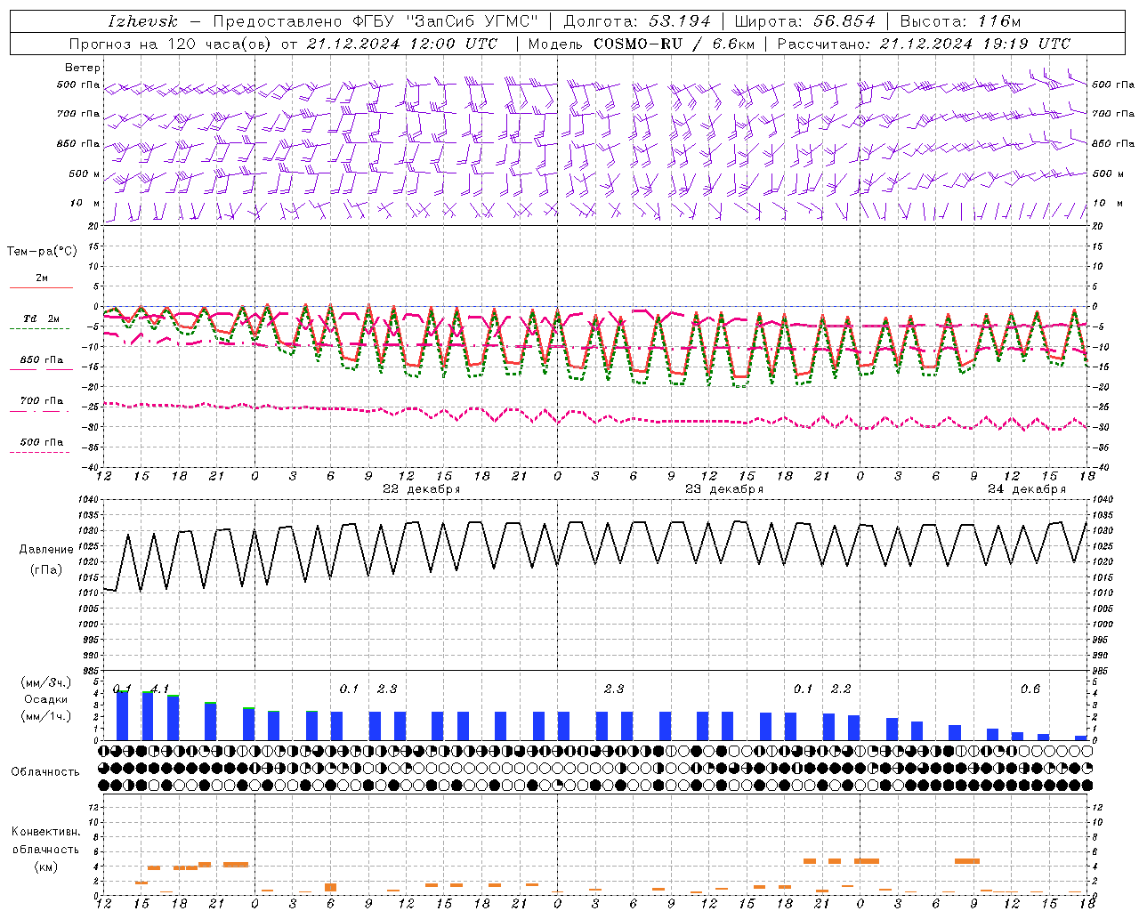1139x911 pixels.
Task: Click the precipitation total "2.2"
Action: coord(841,689)
